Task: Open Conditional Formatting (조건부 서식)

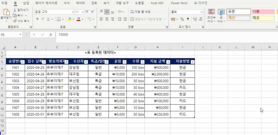Action: [x=211, y=16]
